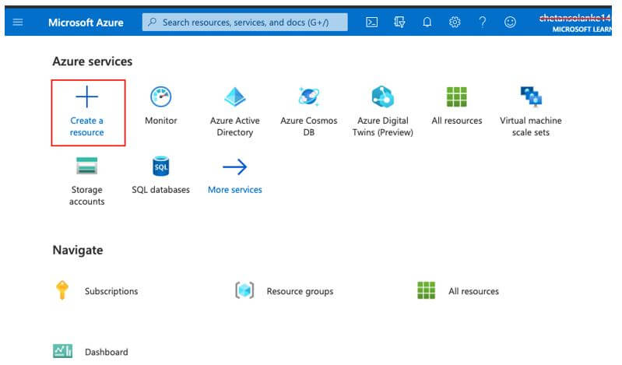
Task: Open Cloud Shell from the top bar
Action: pyautogui.click(x=371, y=23)
